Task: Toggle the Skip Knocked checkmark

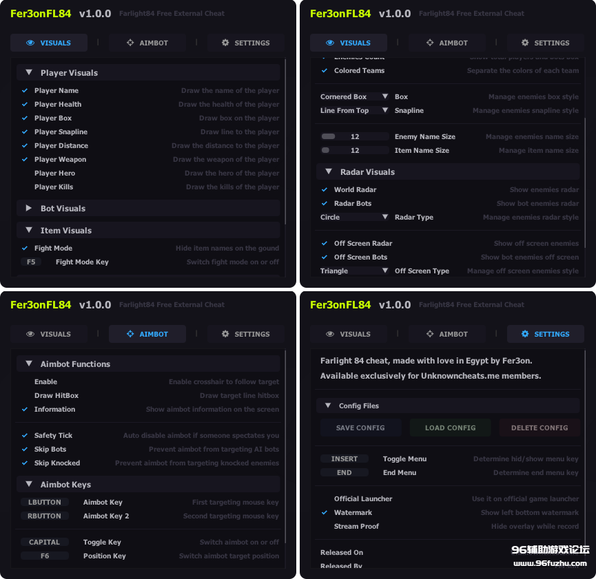Action: [x=25, y=463]
